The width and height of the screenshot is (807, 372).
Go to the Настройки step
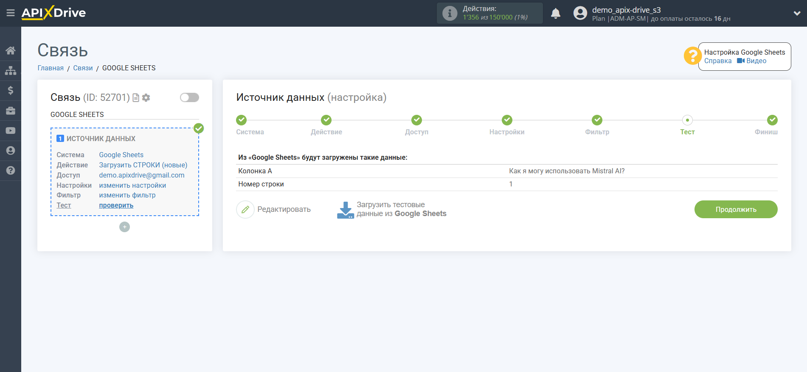507,120
